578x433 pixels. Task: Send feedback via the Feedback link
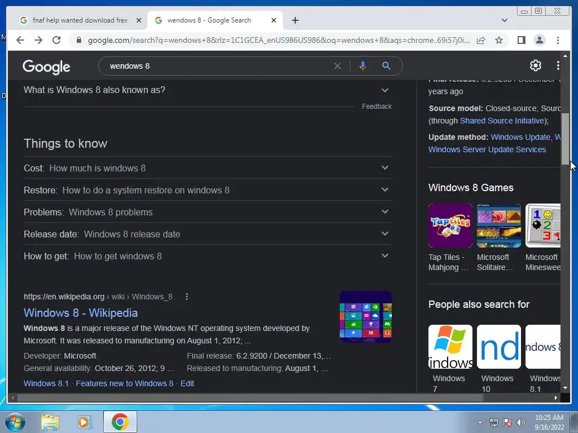click(376, 107)
